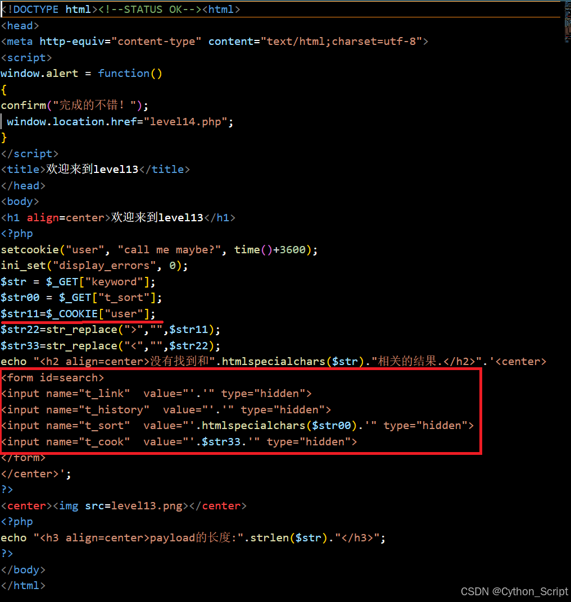Click the DOCTYPE html declaration line

coord(121,9)
